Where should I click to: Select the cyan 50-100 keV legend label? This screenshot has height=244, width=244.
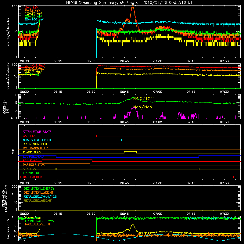pyautogui.click(x=34, y=19)
